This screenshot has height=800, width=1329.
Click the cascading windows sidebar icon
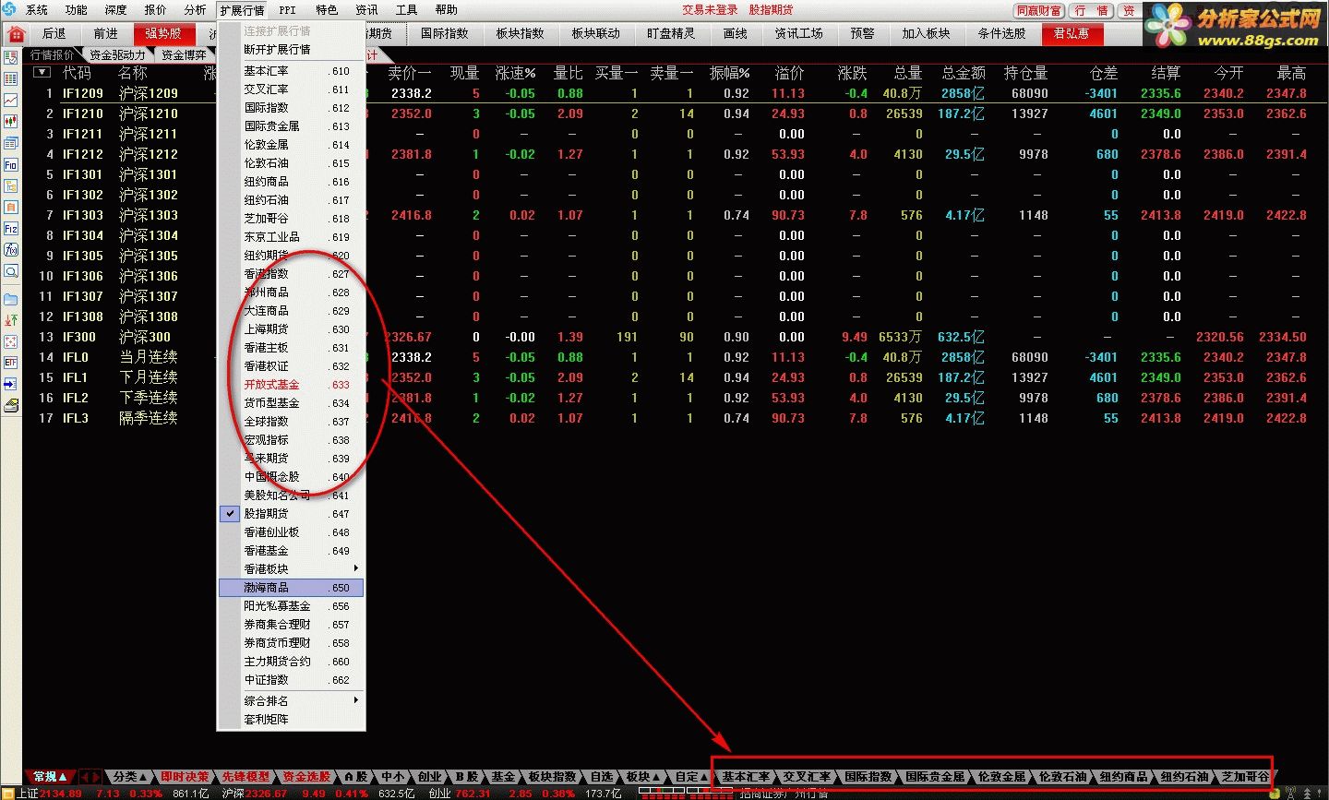[x=11, y=143]
